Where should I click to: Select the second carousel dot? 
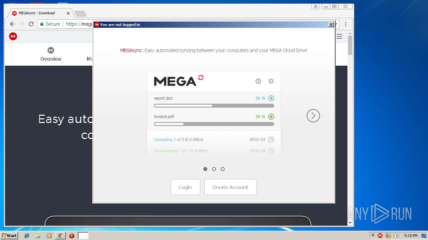click(214, 169)
